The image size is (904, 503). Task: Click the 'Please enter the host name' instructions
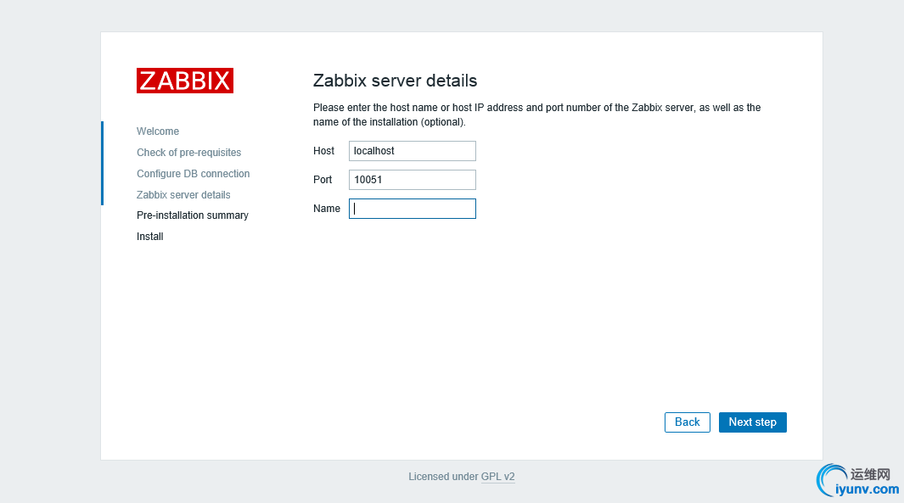point(536,115)
